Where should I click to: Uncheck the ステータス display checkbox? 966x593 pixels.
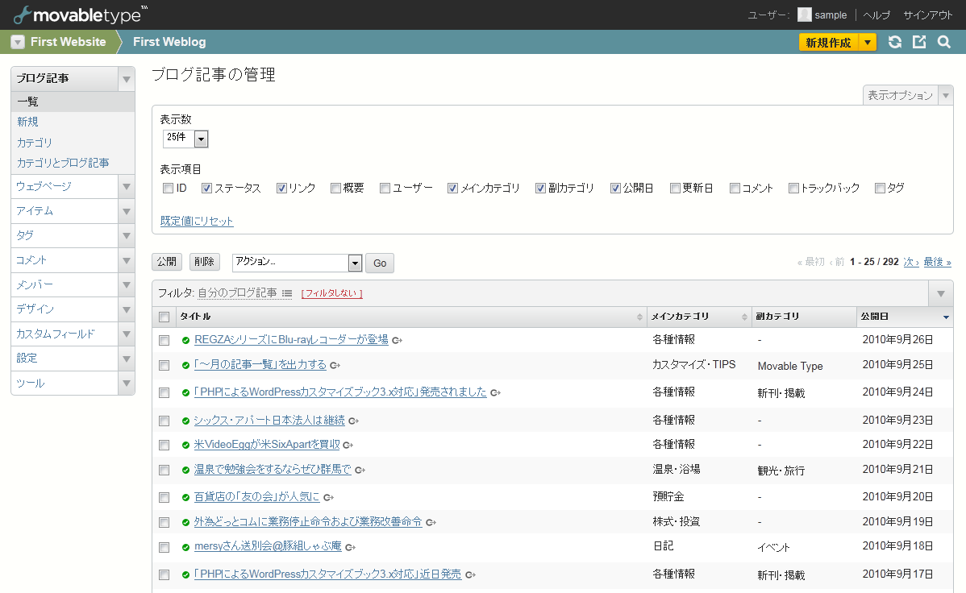pyautogui.click(x=206, y=189)
